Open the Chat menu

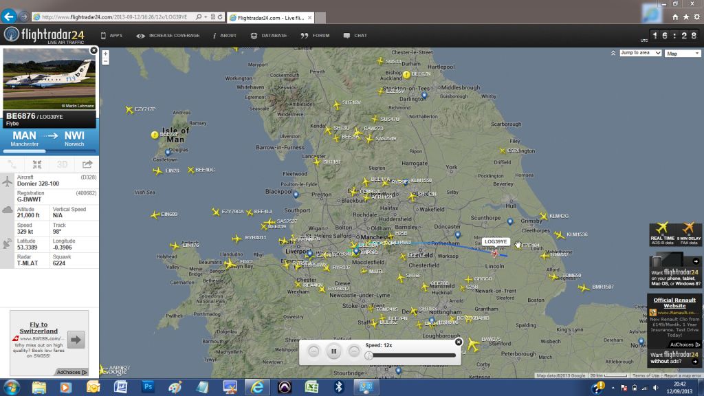355,36
